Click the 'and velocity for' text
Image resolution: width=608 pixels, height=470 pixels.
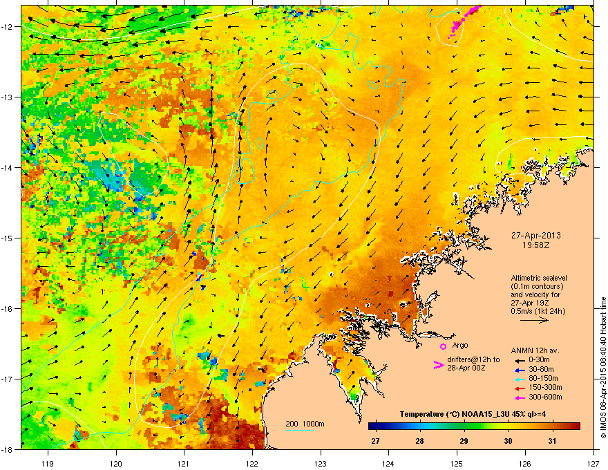[x=535, y=294]
